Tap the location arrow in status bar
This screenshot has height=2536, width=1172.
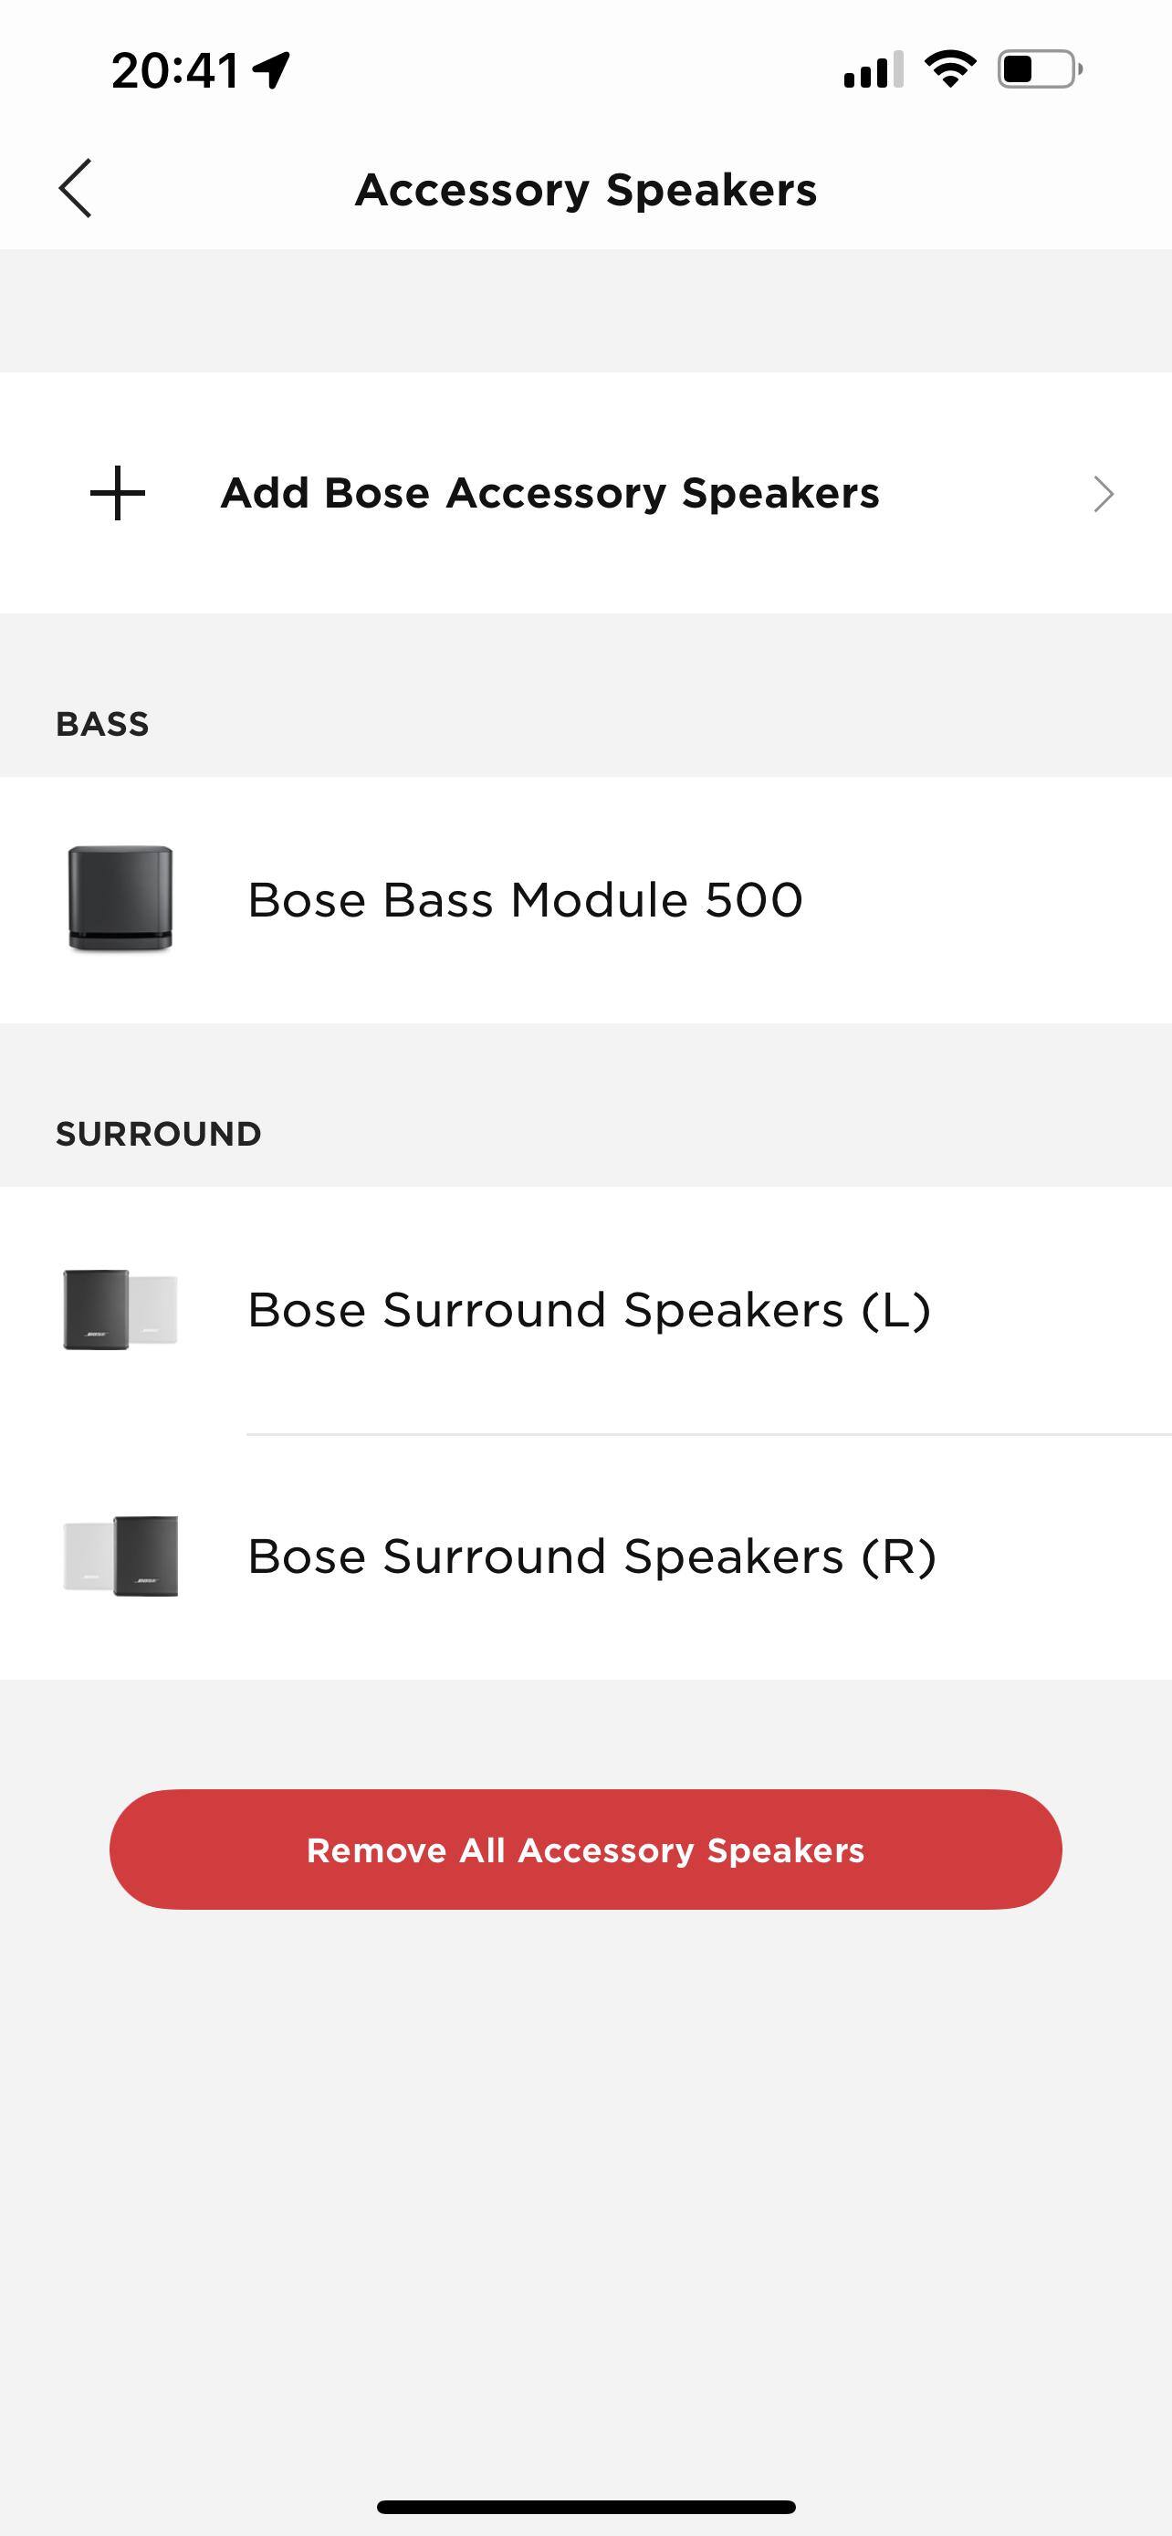[x=270, y=68]
